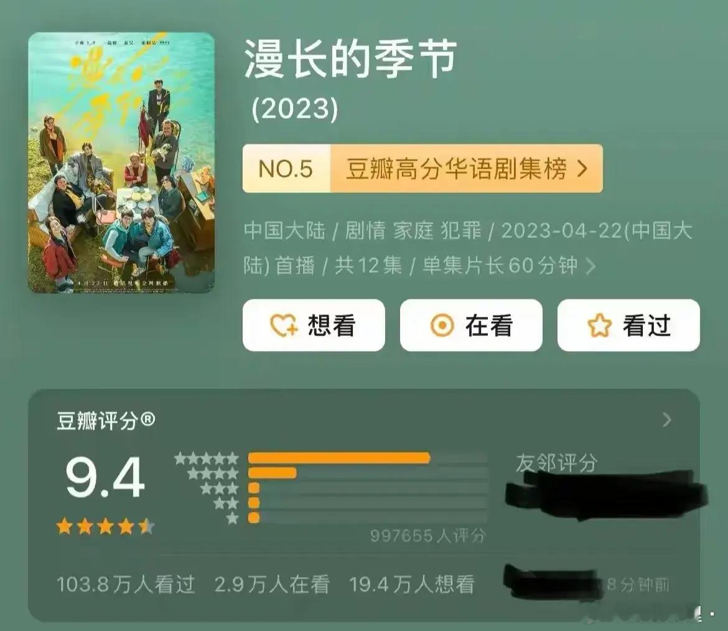The height and width of the screenshot is (631, 728).
Task: Expand show details chevron after 60分钟
Action: pos(590,266)
